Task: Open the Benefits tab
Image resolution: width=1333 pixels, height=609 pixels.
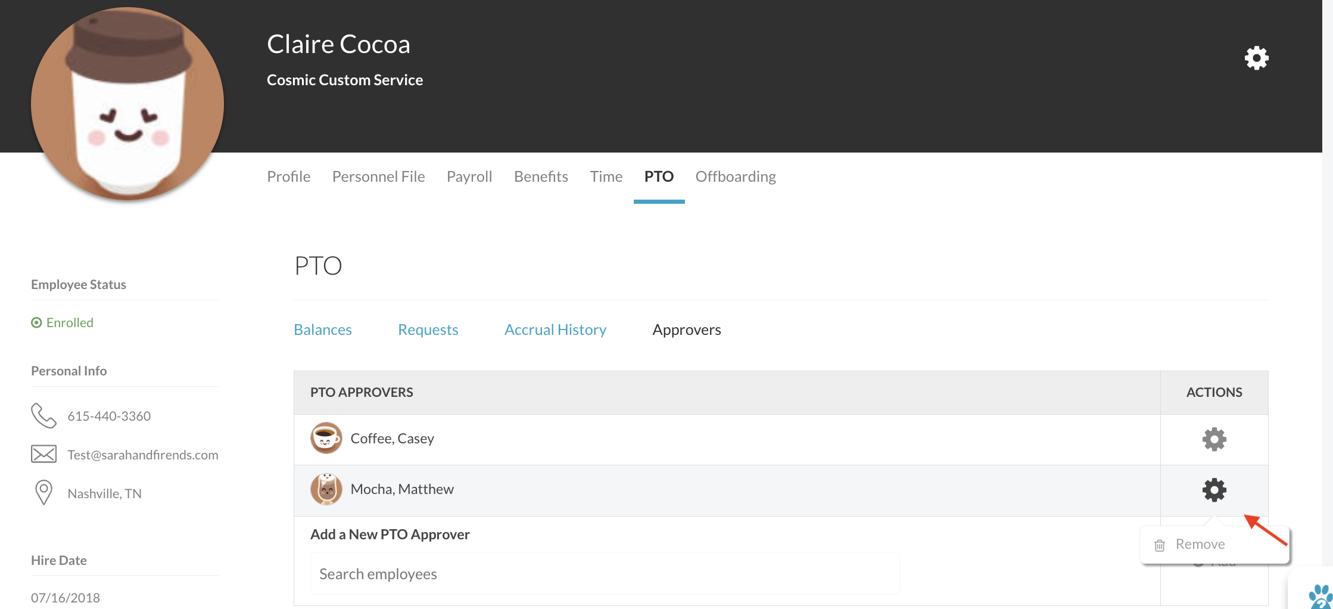Action: click(541, 176)
